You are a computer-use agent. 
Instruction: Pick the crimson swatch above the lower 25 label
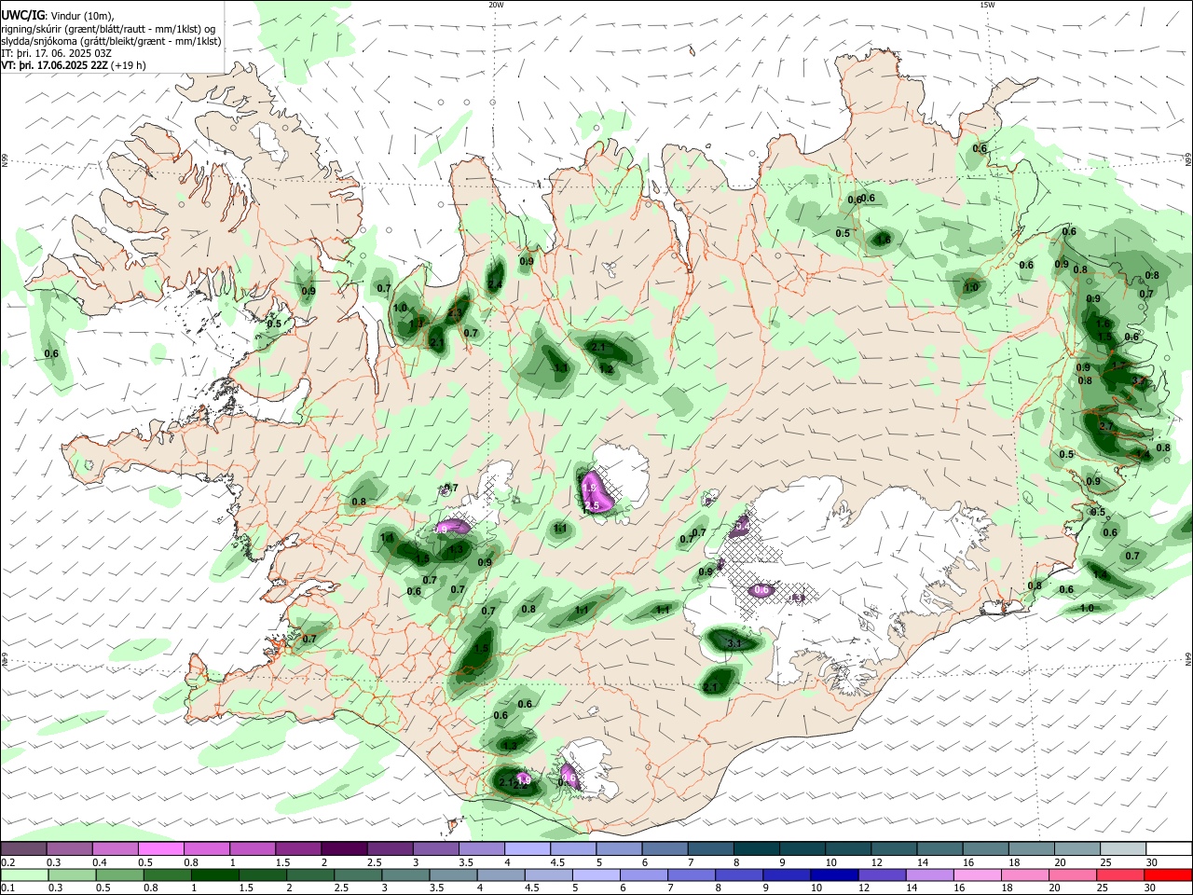click(1120, 874)
